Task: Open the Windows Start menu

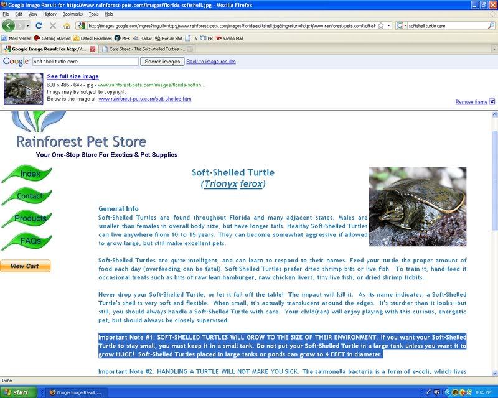Action: click(x=17, y=392)
